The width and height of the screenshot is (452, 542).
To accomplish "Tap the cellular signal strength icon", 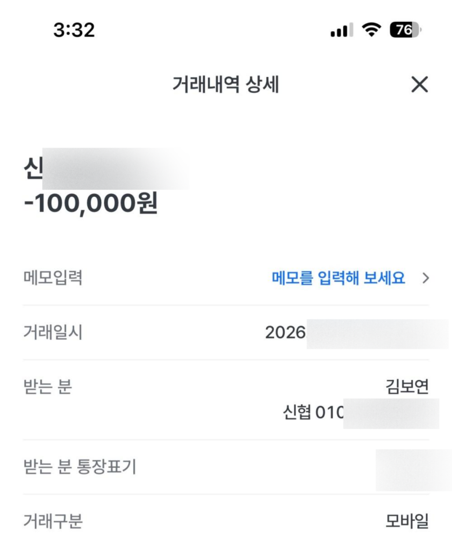I will 342,31.
